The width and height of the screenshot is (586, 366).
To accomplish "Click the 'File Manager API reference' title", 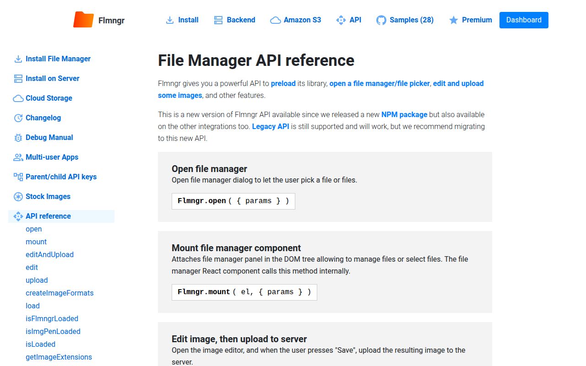I will [x=256, y=60].
